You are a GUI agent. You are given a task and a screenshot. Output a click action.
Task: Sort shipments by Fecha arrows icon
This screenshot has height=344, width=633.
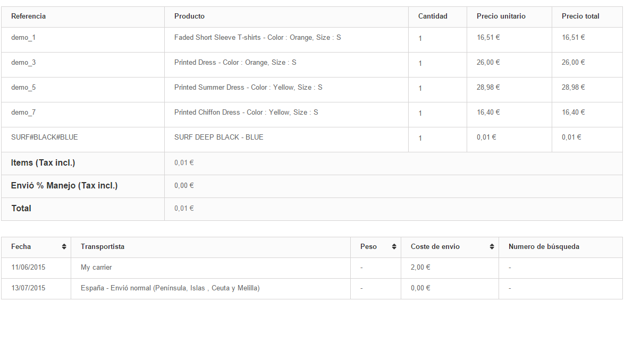pos(64,247)
